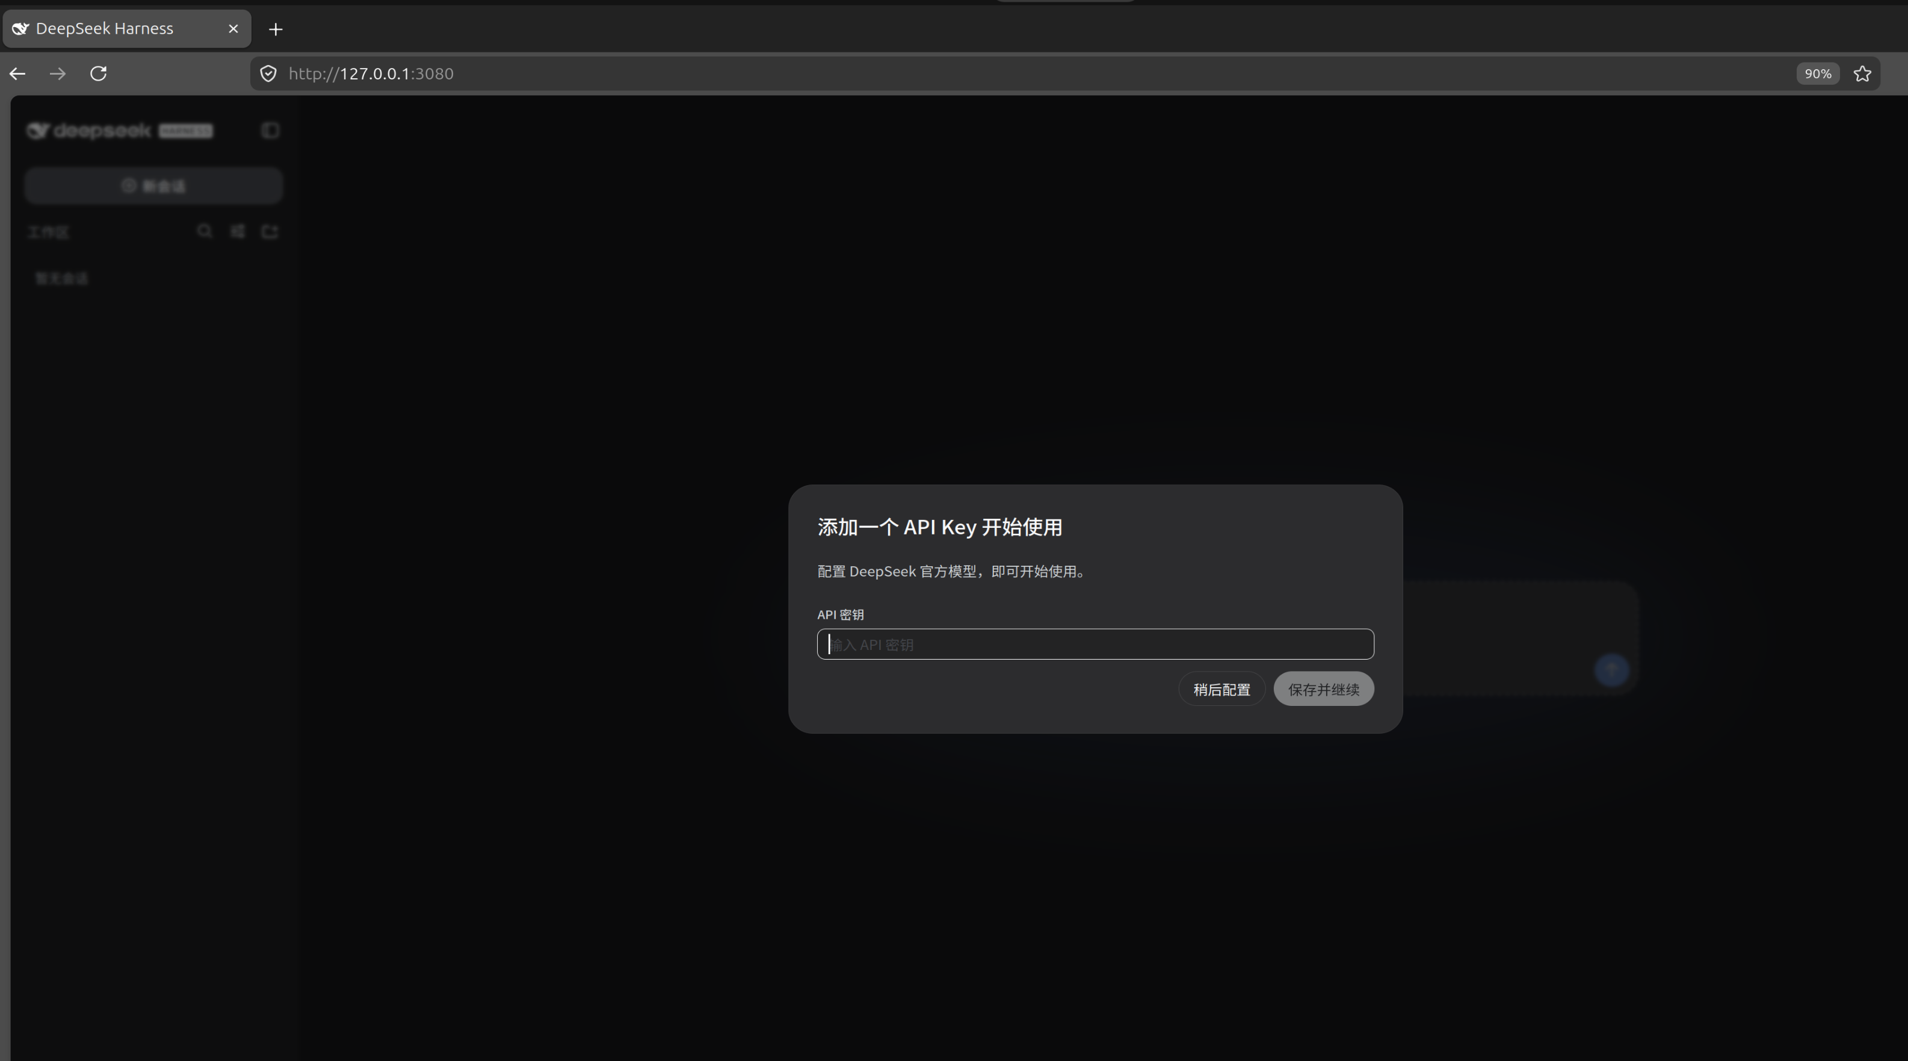The width and height of the screenshot is (1908, 1061).
Task: Click the 90% zoom indicator
Action: pyautogui.click(x=1818, y=73)
